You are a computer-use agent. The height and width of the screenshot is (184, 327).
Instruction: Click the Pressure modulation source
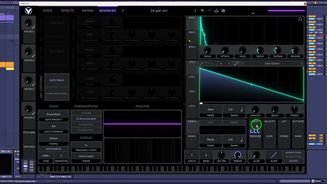(255, 142)
